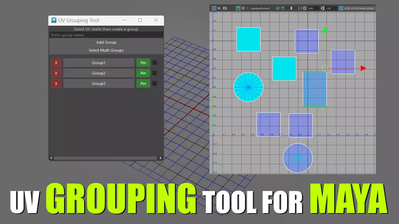The height and width of the screenshot is (224, 399).
Task: Delete Group1 with its red X button
Action: pos(56,63)
